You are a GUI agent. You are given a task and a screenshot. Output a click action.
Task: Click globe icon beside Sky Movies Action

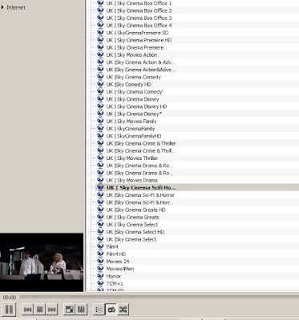pyautogui.click(x=100, y=55)
